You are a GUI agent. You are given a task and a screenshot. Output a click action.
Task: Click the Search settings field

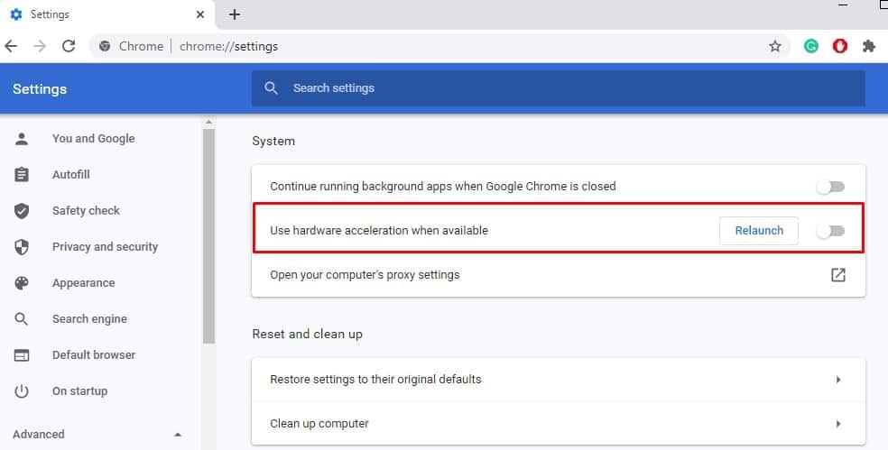pos(558,88)
